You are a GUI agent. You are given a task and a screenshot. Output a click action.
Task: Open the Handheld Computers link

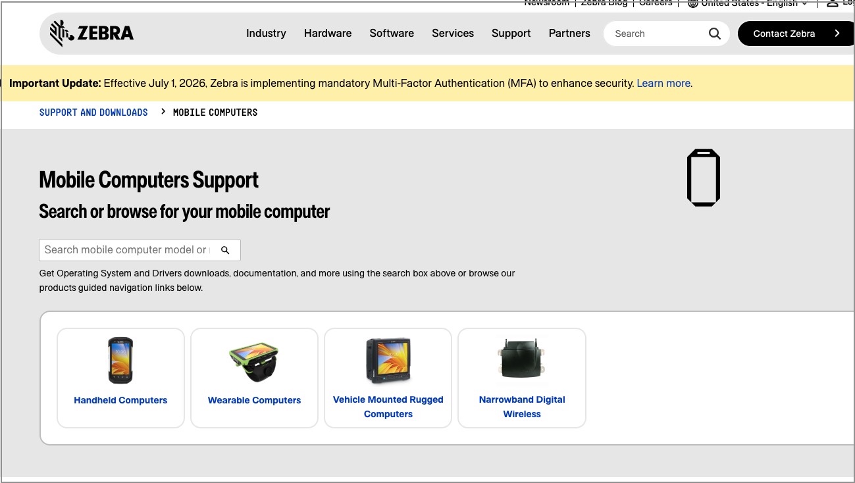tap(120, 400)
